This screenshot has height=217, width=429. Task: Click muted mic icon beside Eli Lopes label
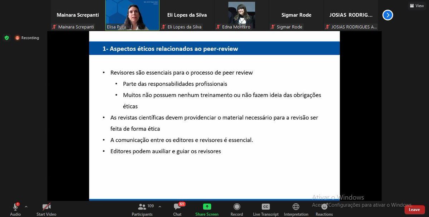coord(164,27)
